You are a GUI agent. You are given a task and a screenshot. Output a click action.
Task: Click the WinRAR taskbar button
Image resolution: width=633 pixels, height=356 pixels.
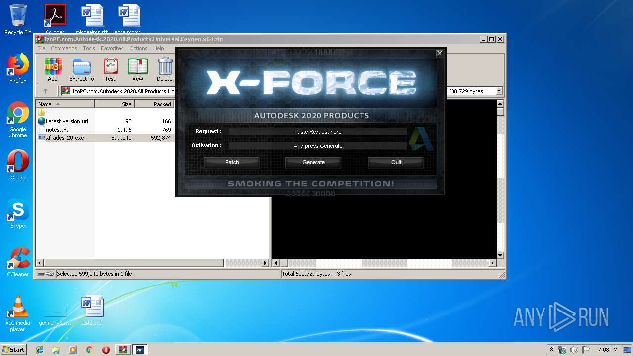tap(123, 350)
